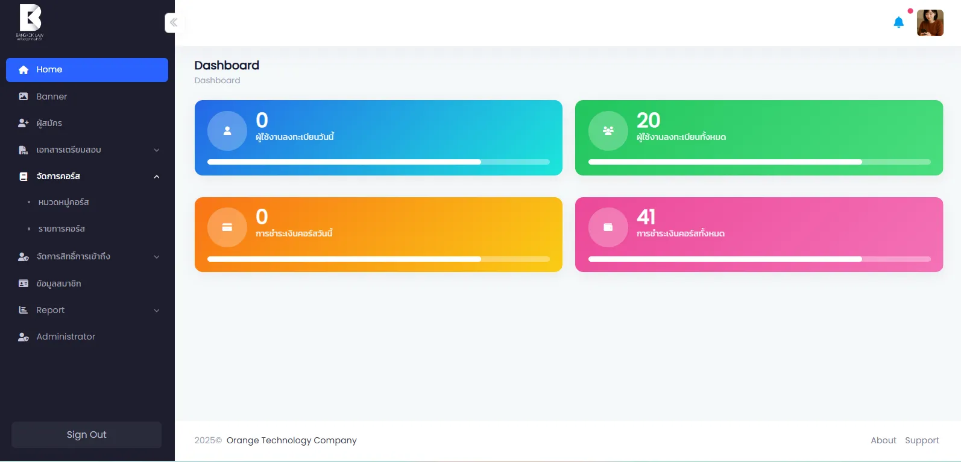This screenshot has height=462, width=961.
Task: Expand the เอกสารเตรียมสอบ submenu chevron
Action: (157, 150)
